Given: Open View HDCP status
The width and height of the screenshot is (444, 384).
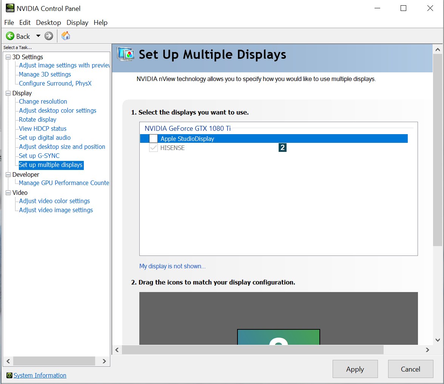Looking at the screenshot, I should (x=43, y=129).
